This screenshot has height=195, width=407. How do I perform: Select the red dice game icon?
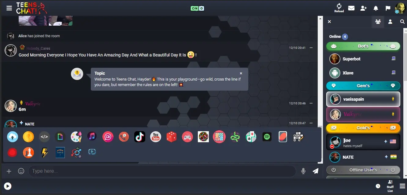pyautogui.click(x=172, y=137)
